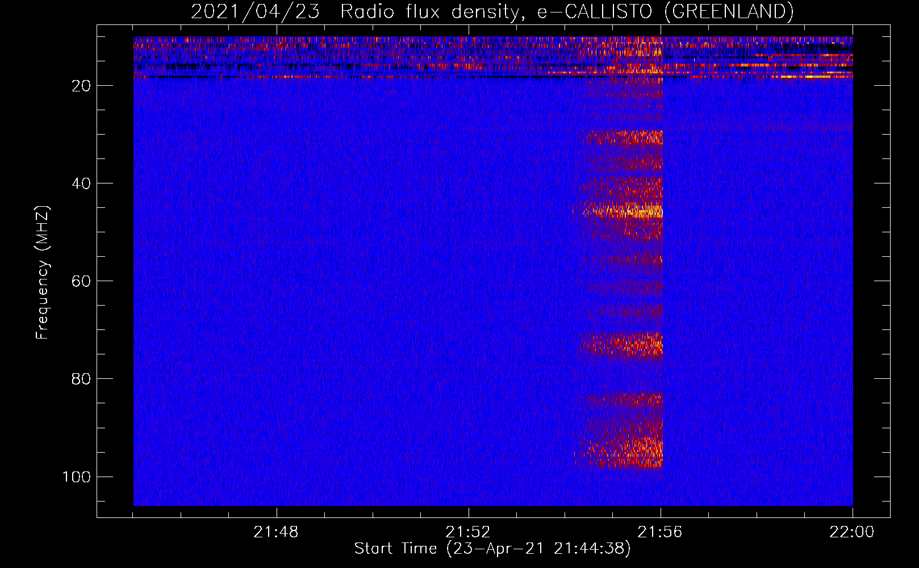Select the 21:52 time tick label
The image size is (919, 568).
coord(468,532)
